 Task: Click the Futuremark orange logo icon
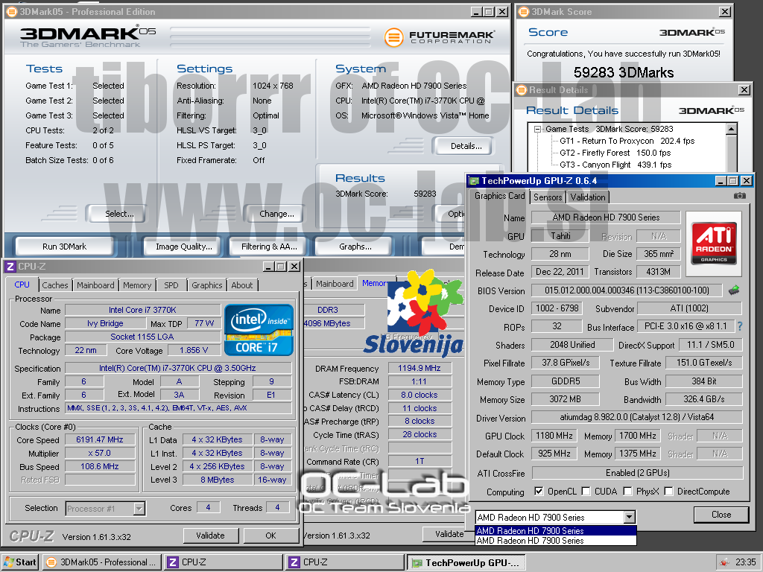tap(394, 37)
